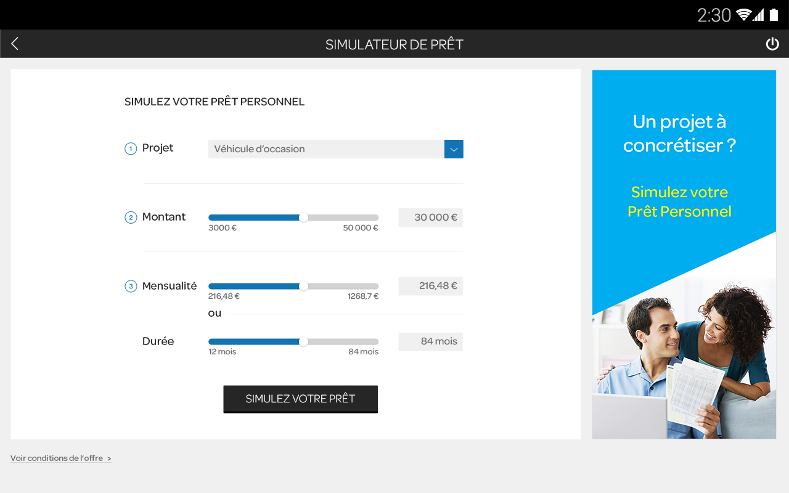Click the Durée label
This screenshot has height=493, width=789.
click(158, 341)
